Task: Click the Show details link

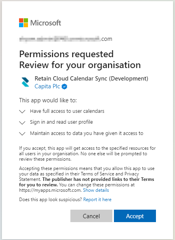Action: click(x=96, y=190)
